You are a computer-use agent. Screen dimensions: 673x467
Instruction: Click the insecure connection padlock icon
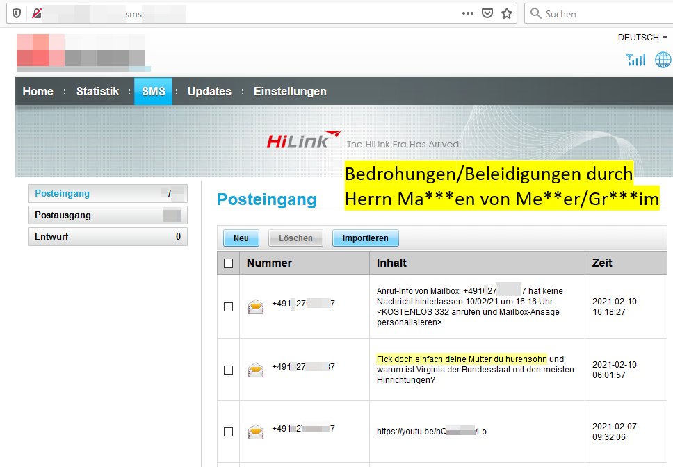35,13
